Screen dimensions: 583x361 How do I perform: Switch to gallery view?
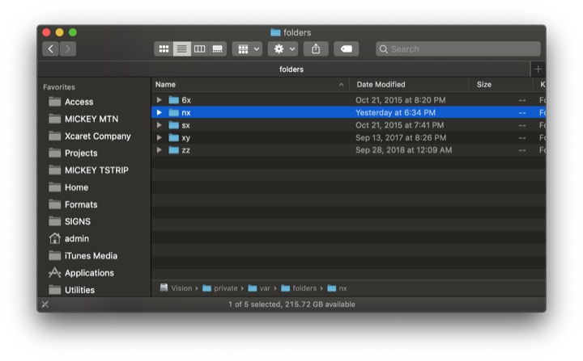tap(218, 49)
